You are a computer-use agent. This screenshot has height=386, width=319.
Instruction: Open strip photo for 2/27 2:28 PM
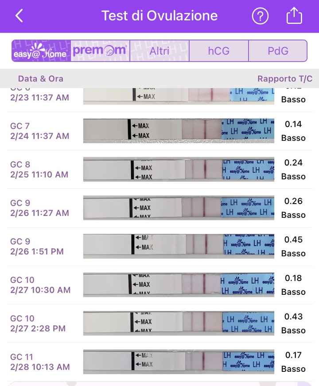click(x=179, y=323)
